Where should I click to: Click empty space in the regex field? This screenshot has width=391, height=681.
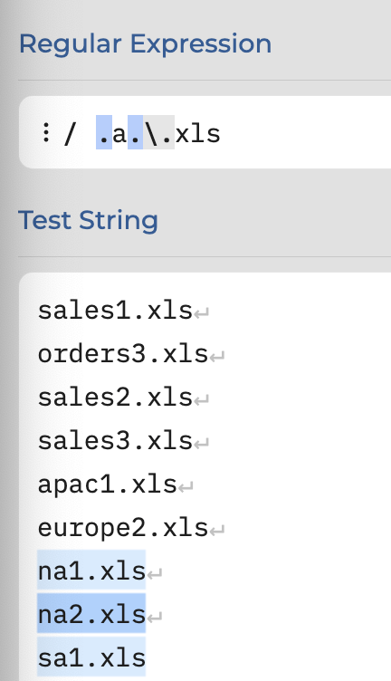(304, 132)
